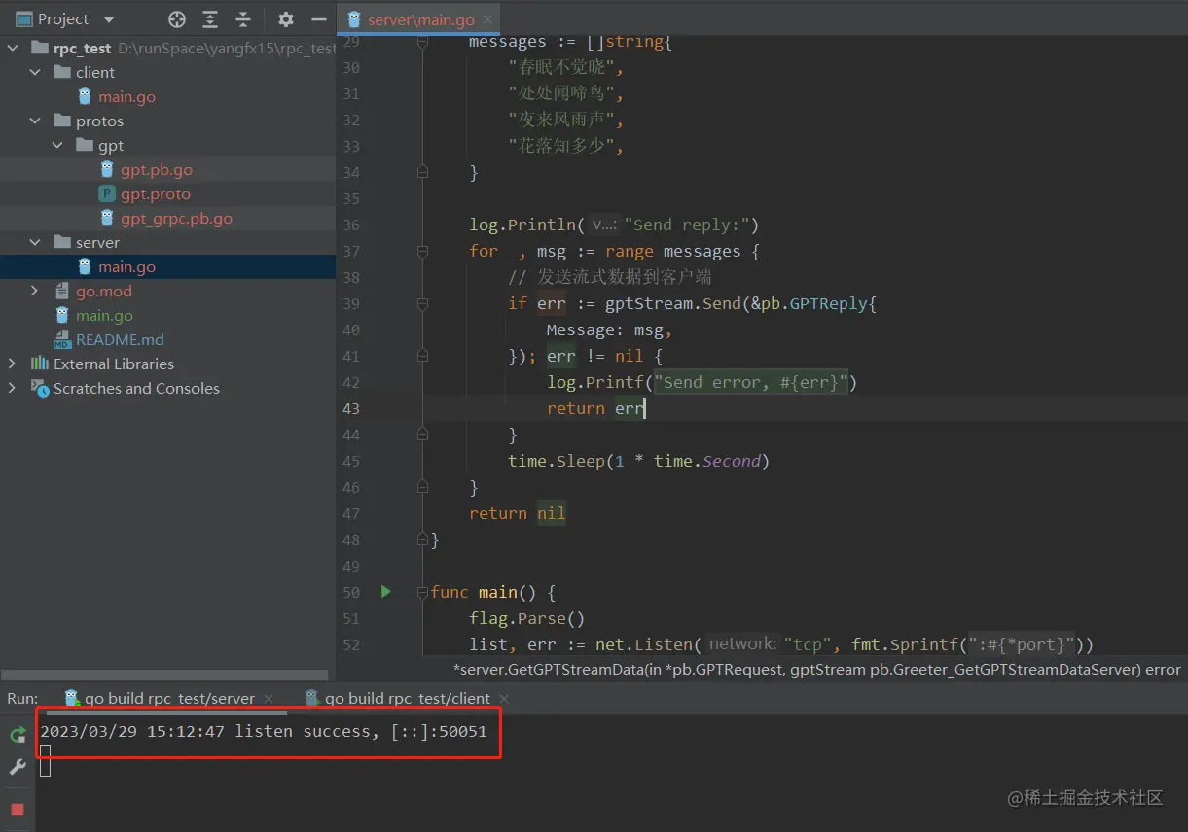The height and width of the screenshot is (832, 1188).
Task: Click the green run gutter arrow beside main()
Action: coord(386,591)
